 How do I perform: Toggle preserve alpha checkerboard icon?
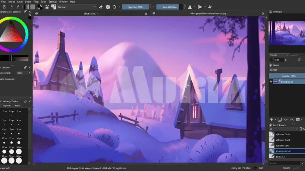point(107,7)
